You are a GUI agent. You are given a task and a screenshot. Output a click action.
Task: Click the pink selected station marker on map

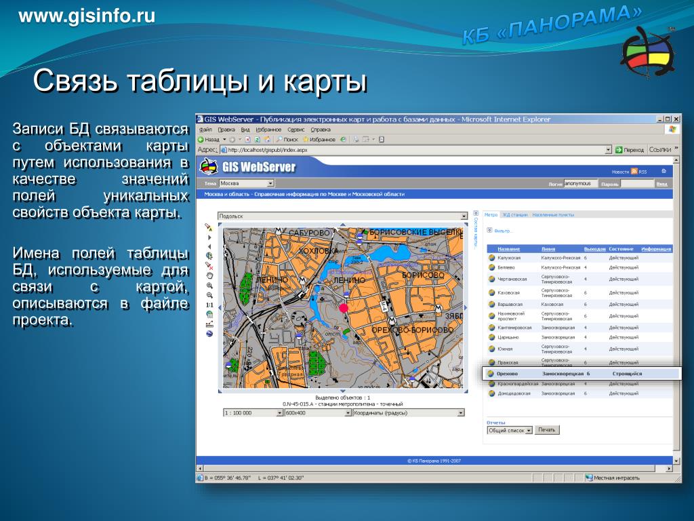coord(344,308)
